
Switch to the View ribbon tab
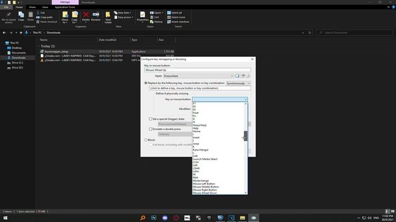[x=45, y=7]
